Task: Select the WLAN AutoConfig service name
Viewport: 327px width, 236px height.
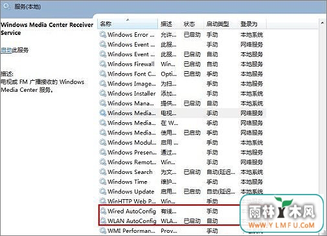Action: click(132, 221)
